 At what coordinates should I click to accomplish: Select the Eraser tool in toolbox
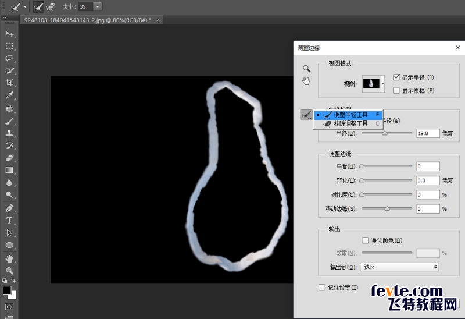(9, 158)
